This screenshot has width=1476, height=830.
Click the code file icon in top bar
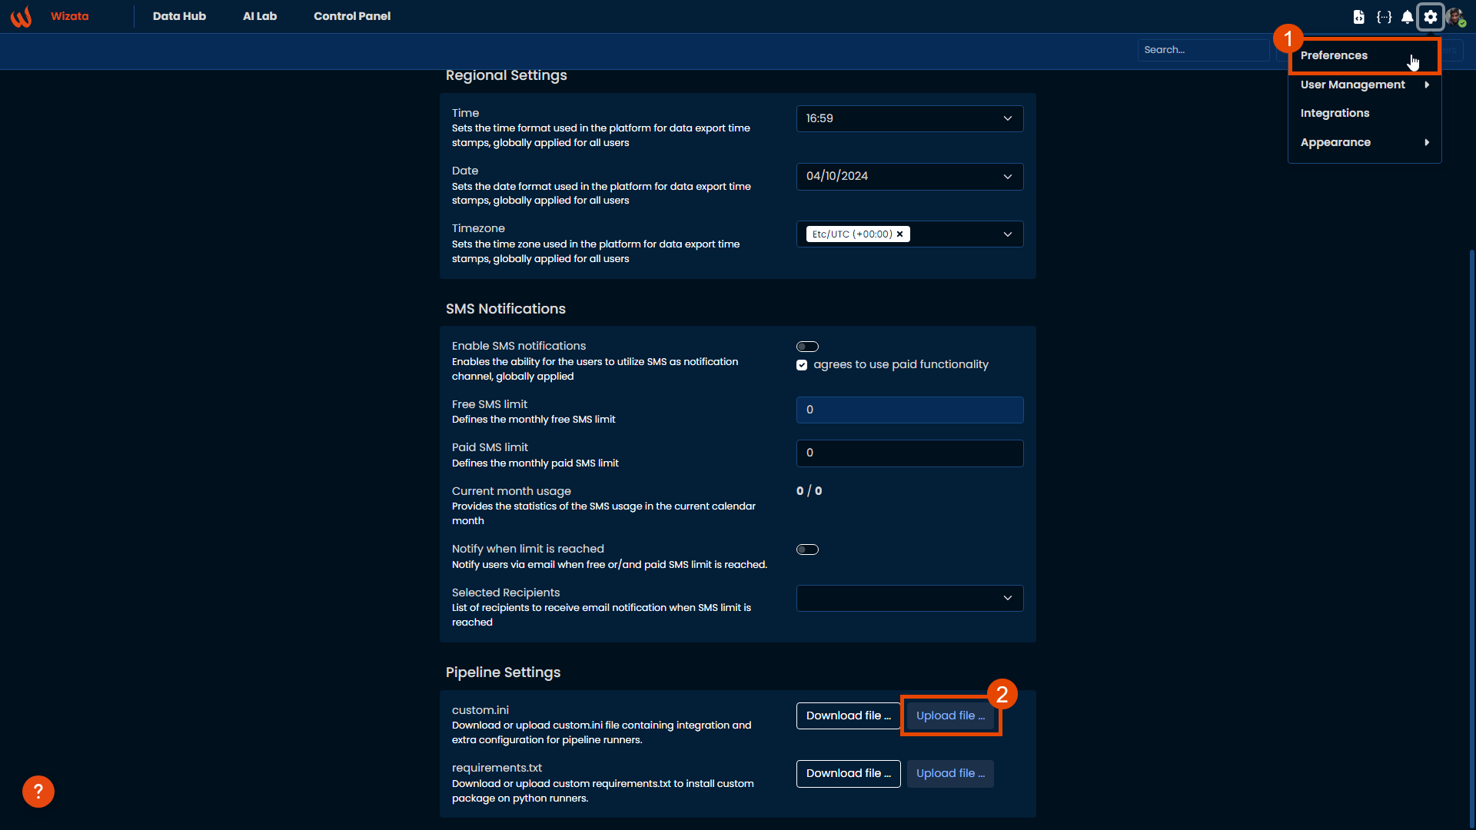click(x=1359, y=17)
